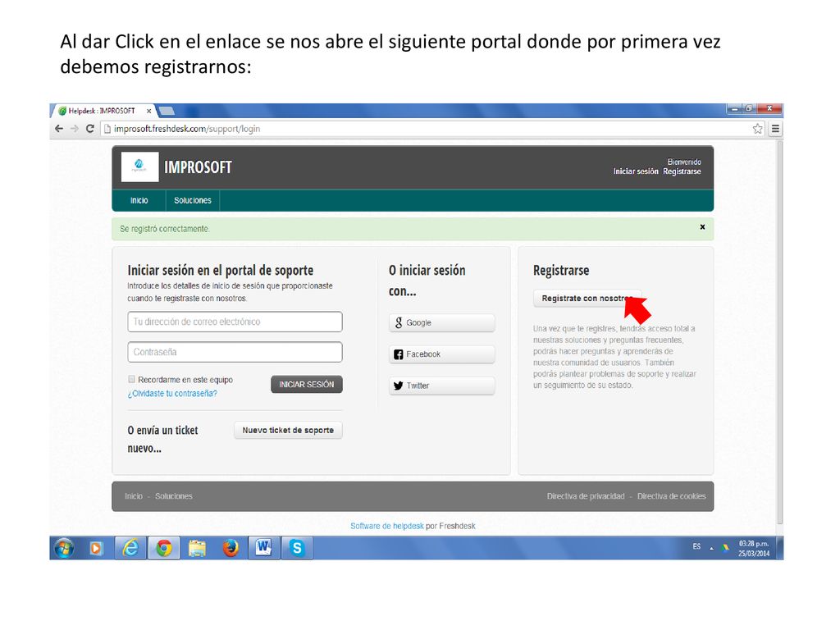Viewport: 840px width, 630px height.
Task: Launch Internet Explorer from the taskbar
Action: point(130,548)
